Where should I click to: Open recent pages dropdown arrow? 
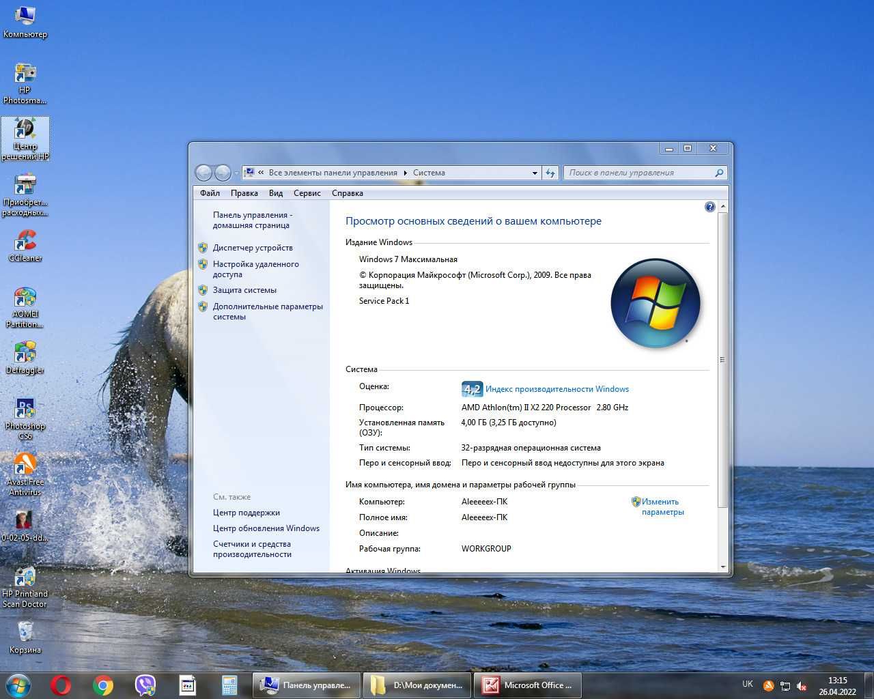(x=236, y=173)
